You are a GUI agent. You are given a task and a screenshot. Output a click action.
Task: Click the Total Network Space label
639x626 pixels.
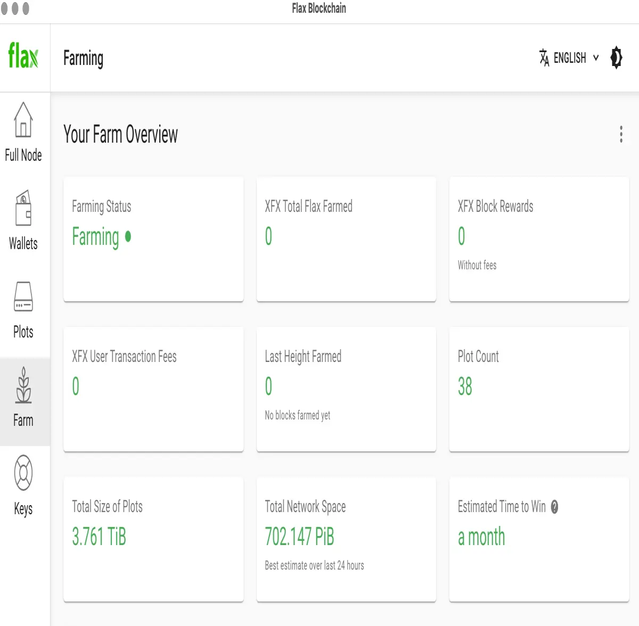(x=305, y=507)
